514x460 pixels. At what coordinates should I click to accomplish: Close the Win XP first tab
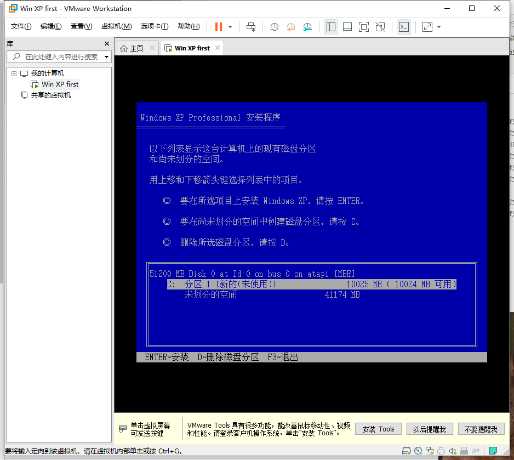click(x=218, y=48)
